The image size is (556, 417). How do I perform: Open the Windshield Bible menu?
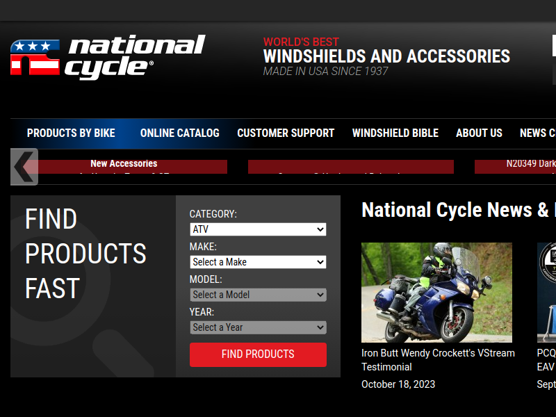pyautogui.click(x=395, y=133)
